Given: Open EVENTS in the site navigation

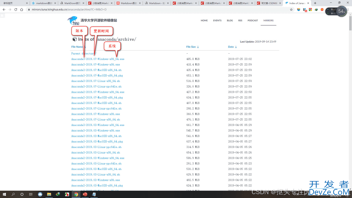Looking at the screenshot, I should point(217,21).
